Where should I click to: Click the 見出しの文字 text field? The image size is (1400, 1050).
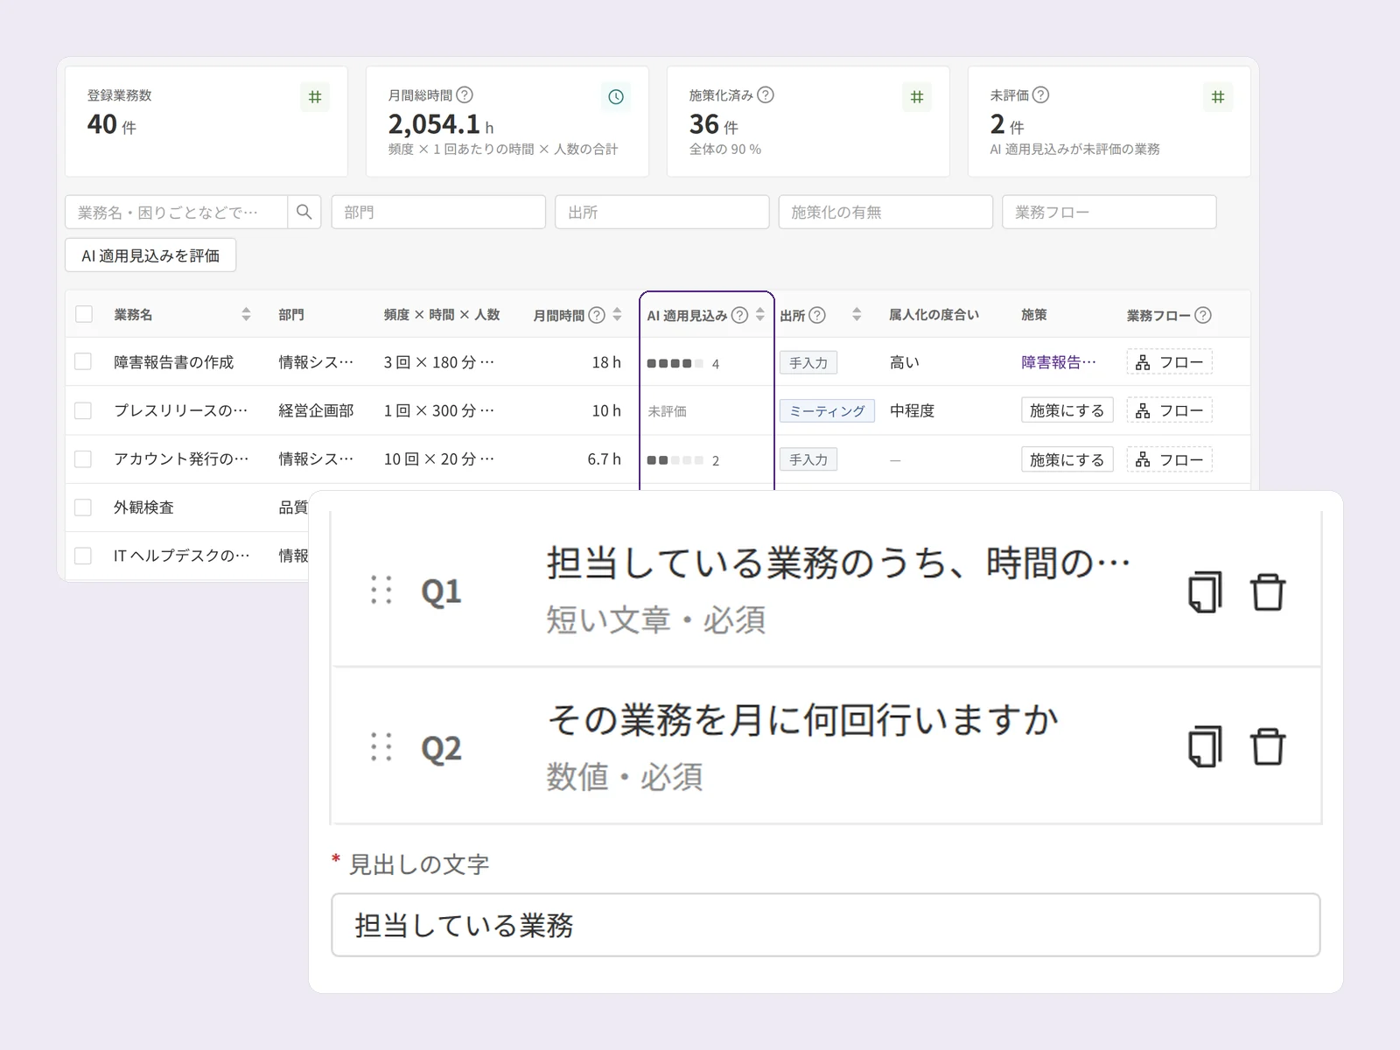pyautogui.click(x=825, y=925)
